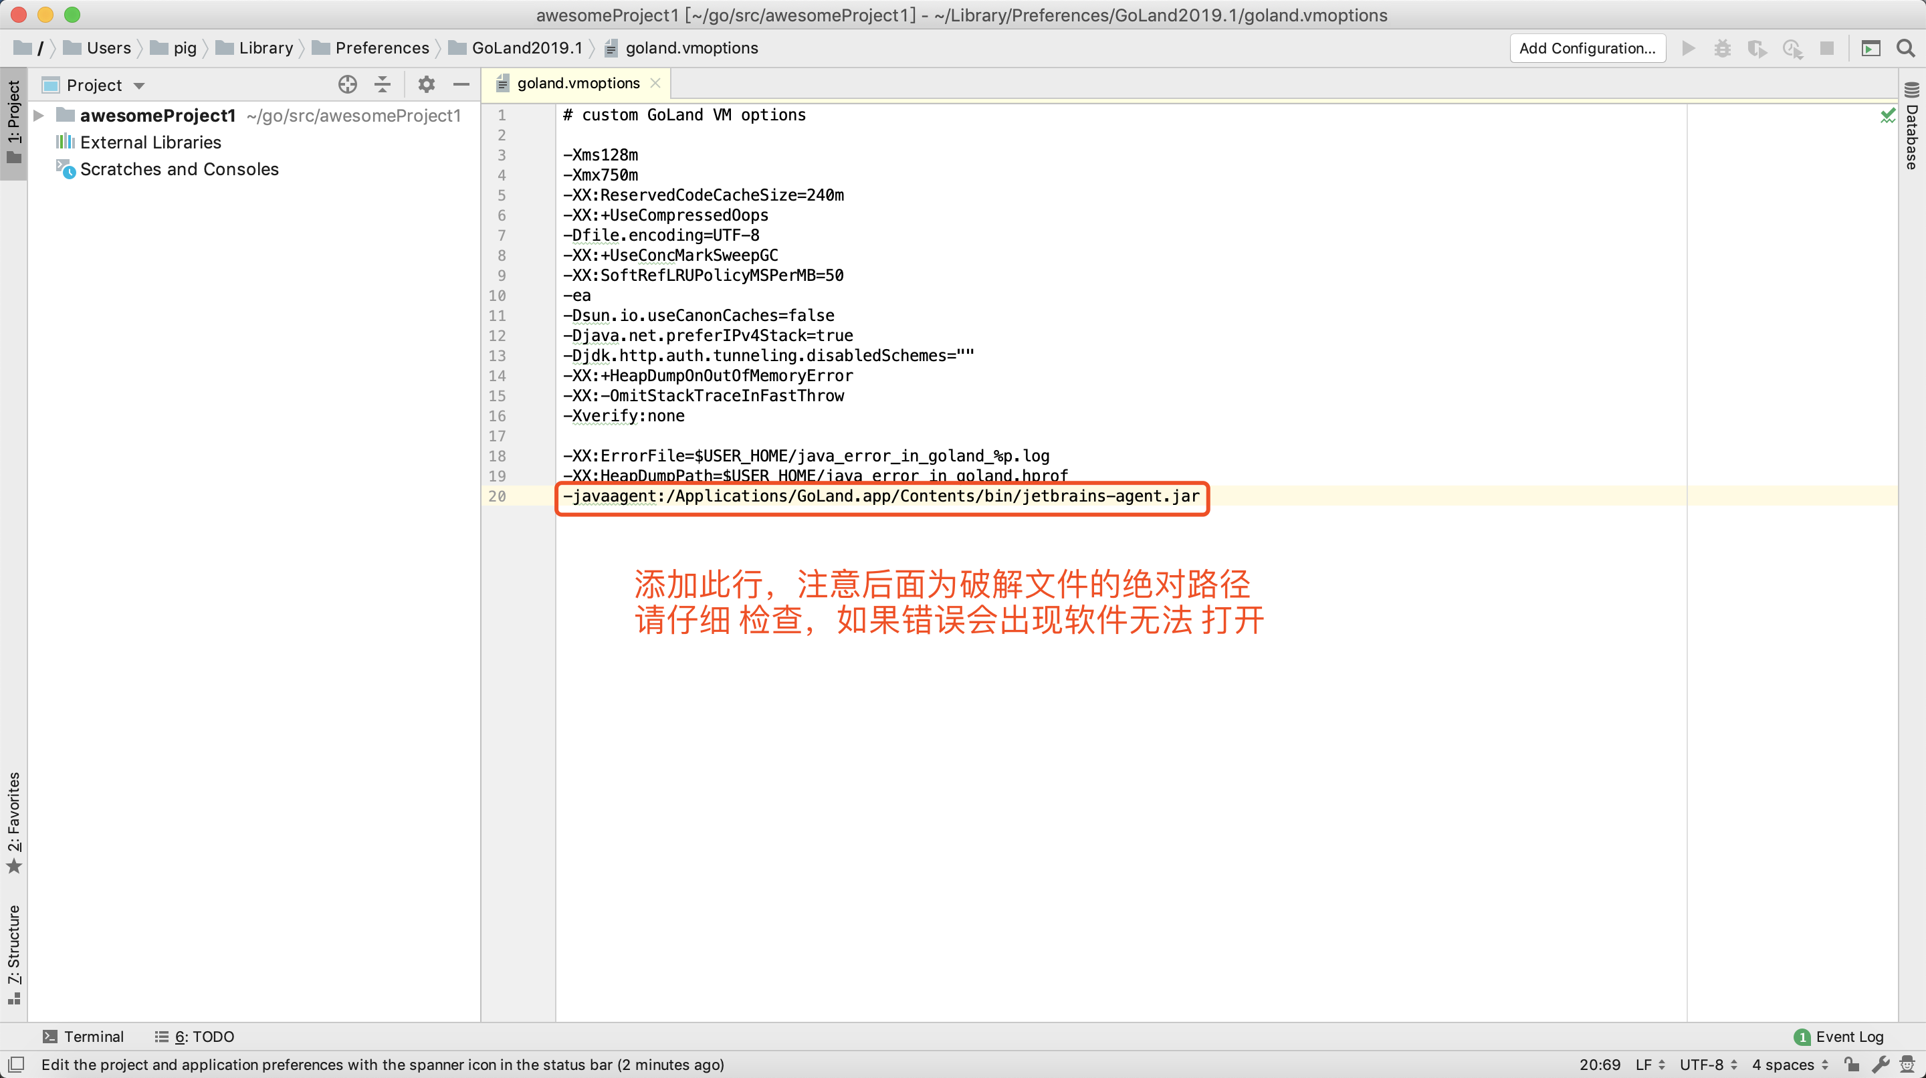1926x1078 pixels.
Task: Click the green inspection checkmark indicator
Action: click(x=1888, y=115)
